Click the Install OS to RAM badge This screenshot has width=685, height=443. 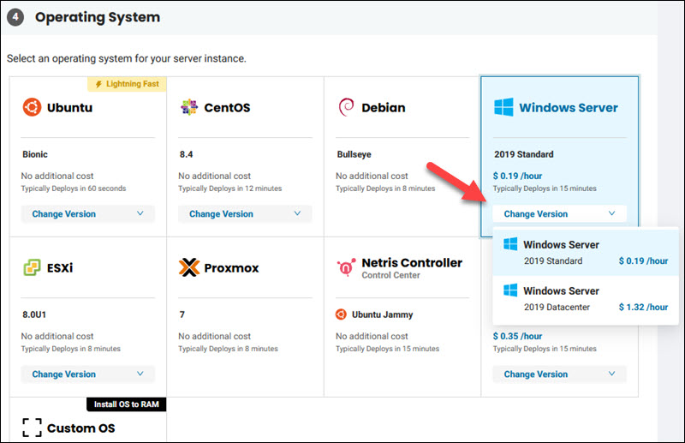126,404
